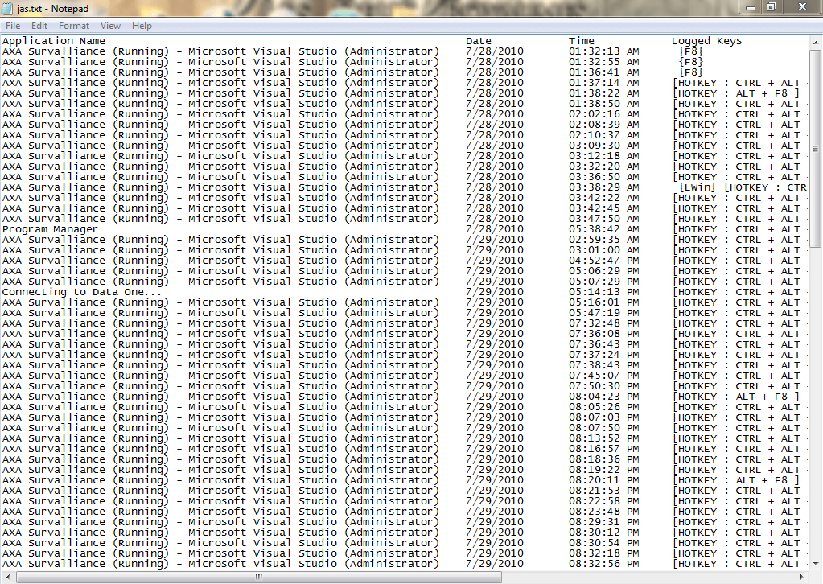Viewport: 823px width, 584px height.
Task: Place the cursor on the Program Manager line
Action: 50,229
